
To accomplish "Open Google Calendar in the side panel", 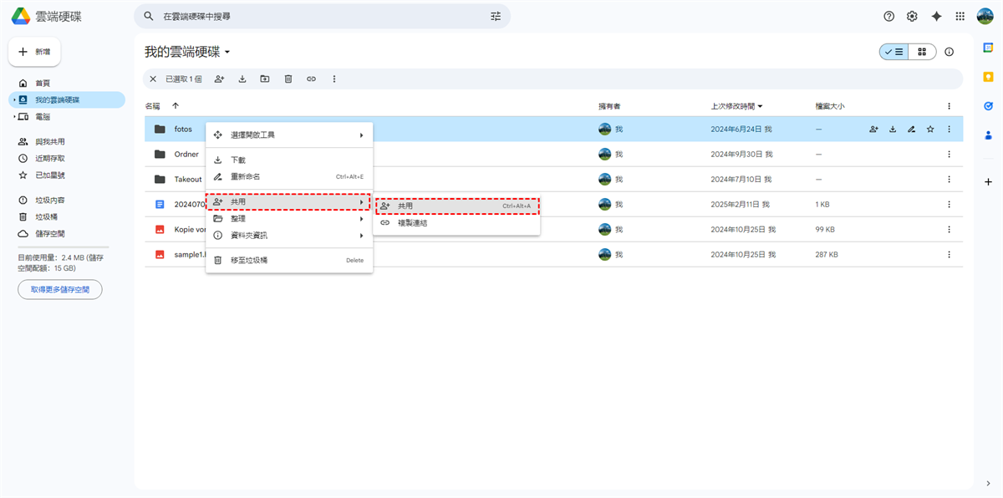I will pos(988,48).
